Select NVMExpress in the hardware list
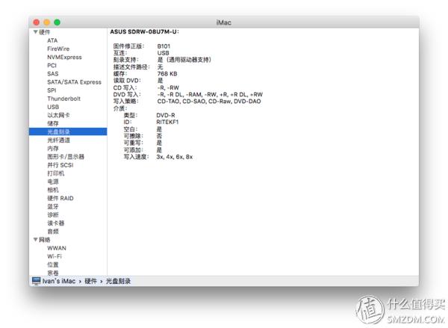The height and width of the screenshot is (328, 448). tap(64, 57)
